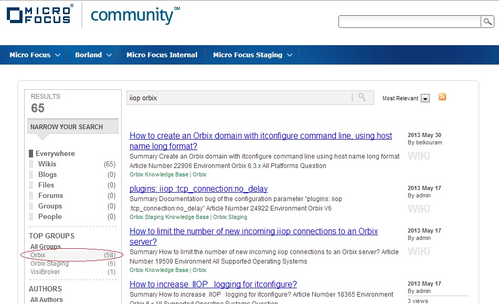Open 'How to increase IIOP logging for itconfigure?' result

[213, 284]
